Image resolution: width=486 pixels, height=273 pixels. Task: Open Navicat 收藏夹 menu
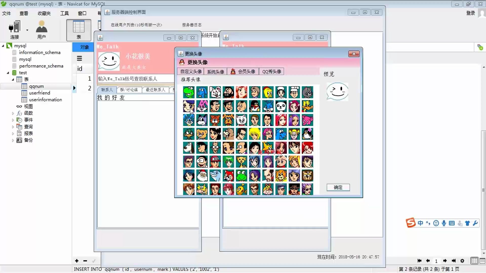click(44, 13)
